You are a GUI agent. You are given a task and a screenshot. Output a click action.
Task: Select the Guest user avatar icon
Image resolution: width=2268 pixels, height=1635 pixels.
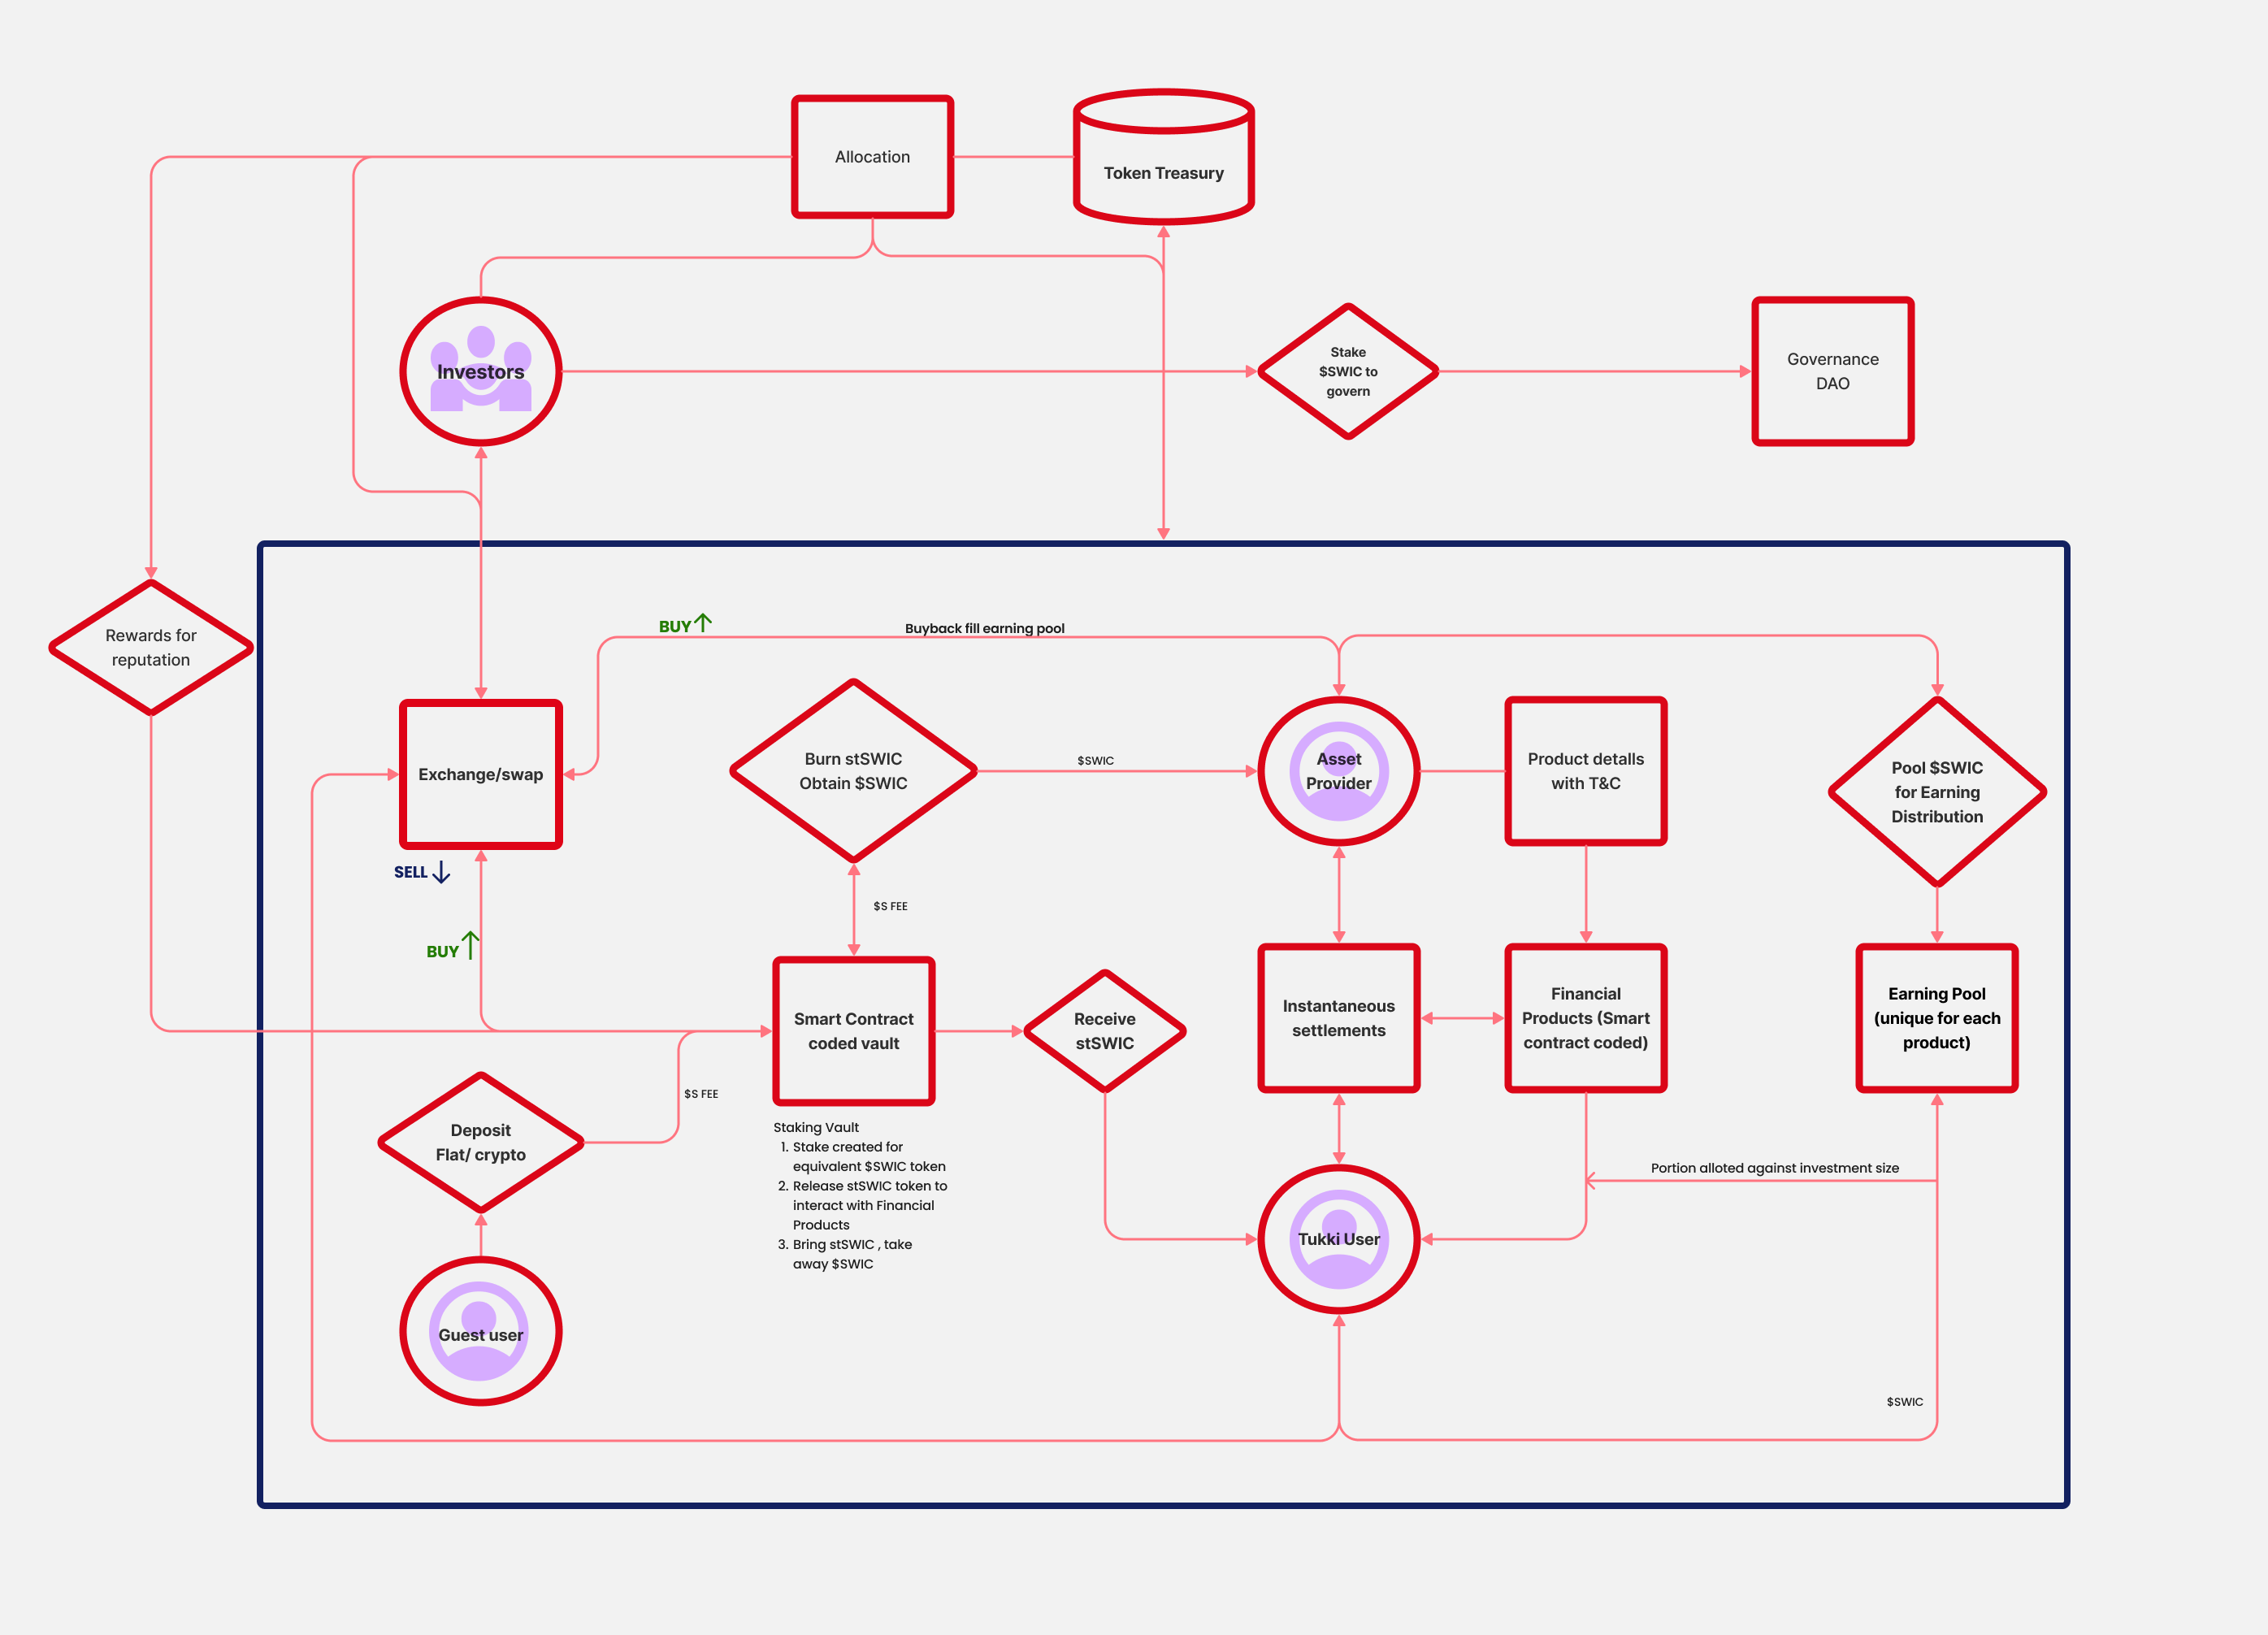480,1332
